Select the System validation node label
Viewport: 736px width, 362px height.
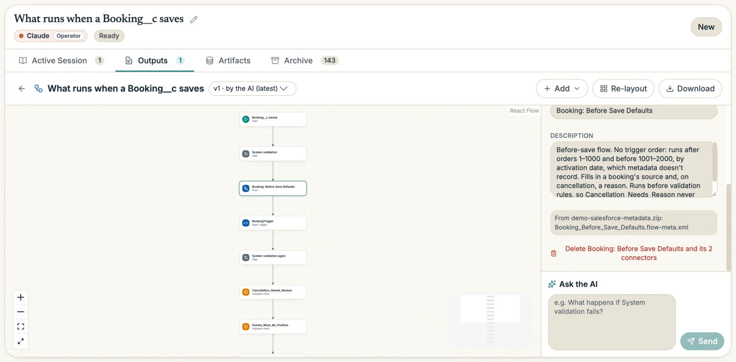(264, 153)
